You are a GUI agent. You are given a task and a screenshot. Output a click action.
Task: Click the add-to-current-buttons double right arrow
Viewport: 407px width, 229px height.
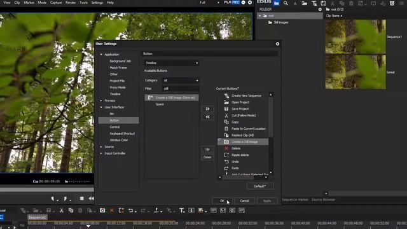[207, 109]
